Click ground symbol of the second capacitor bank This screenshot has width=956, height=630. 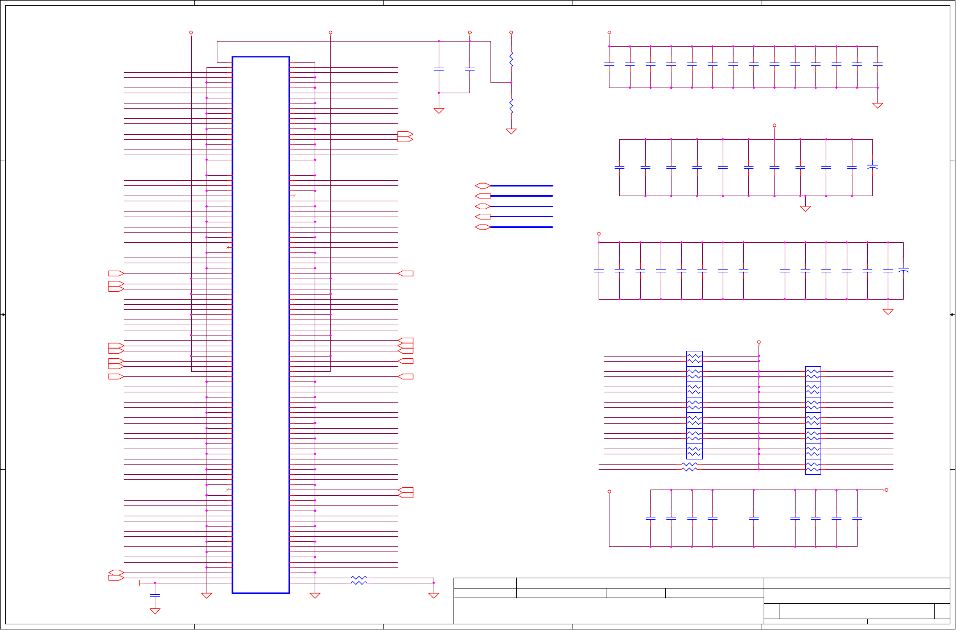(805, 209)
